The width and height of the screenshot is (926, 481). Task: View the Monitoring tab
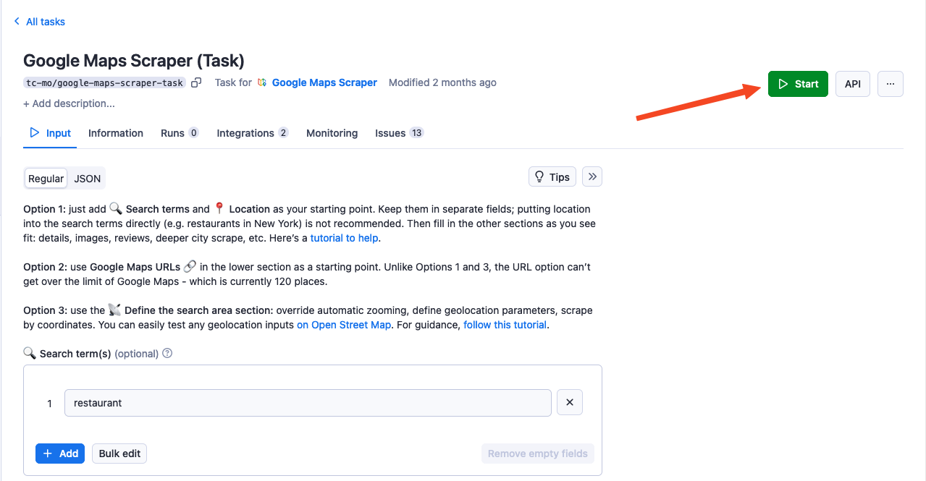point(332,133)
